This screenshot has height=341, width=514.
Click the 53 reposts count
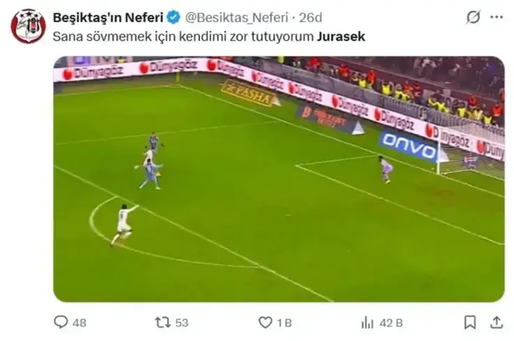click(181, 323)
